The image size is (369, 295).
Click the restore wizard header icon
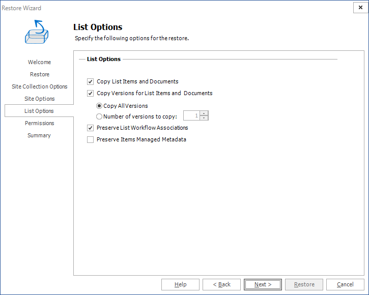(x=37, y=32)
